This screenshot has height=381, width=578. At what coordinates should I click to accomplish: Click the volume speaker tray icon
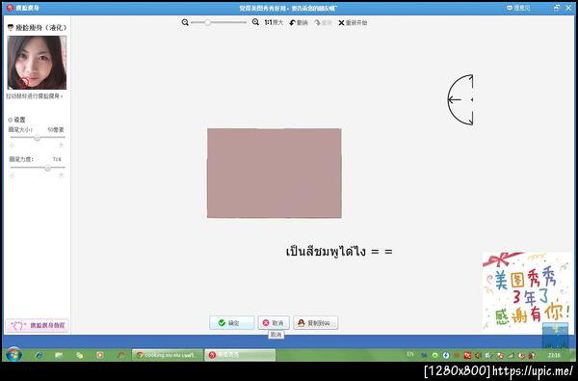coord(478,356)
